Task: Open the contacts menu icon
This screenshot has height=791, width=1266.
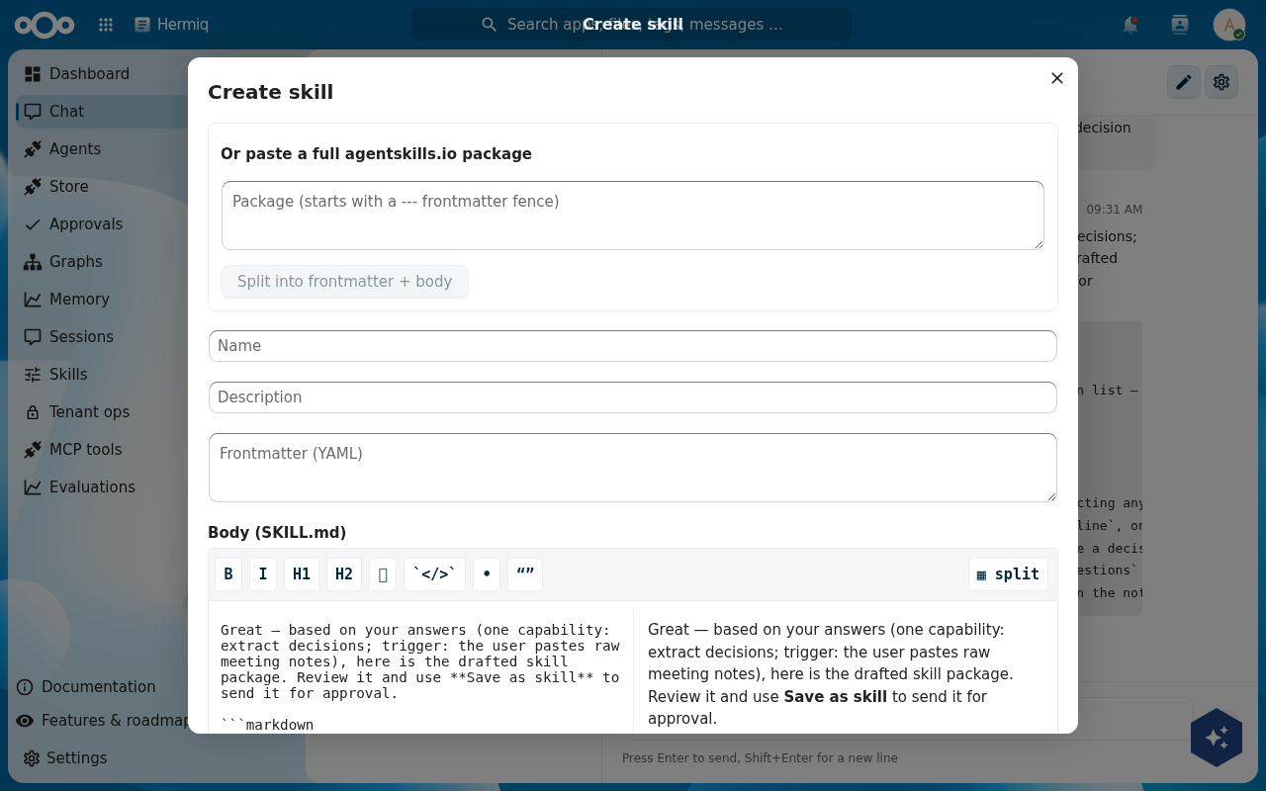Action: coord(1180,25)
